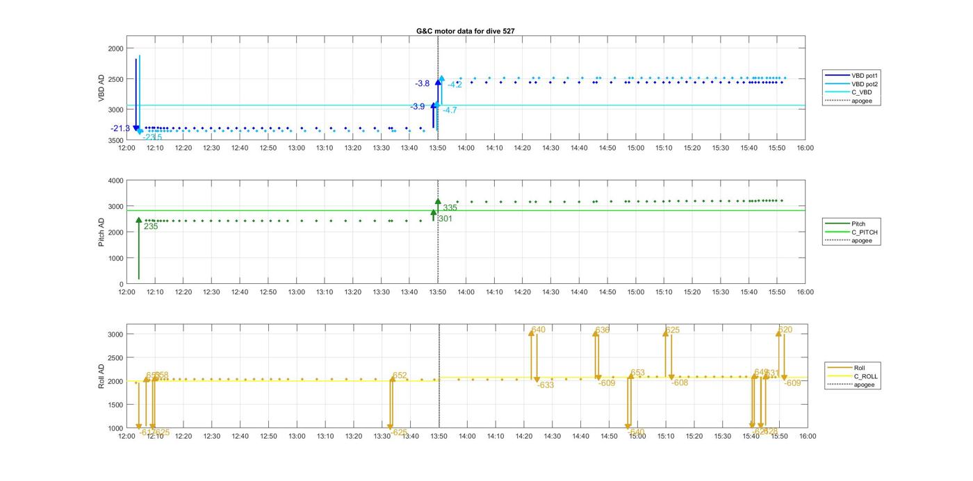This screenshot has height=481, width=973.
Task: Click the '-3.8' data label in VBD plot
Action: (423, 83)
